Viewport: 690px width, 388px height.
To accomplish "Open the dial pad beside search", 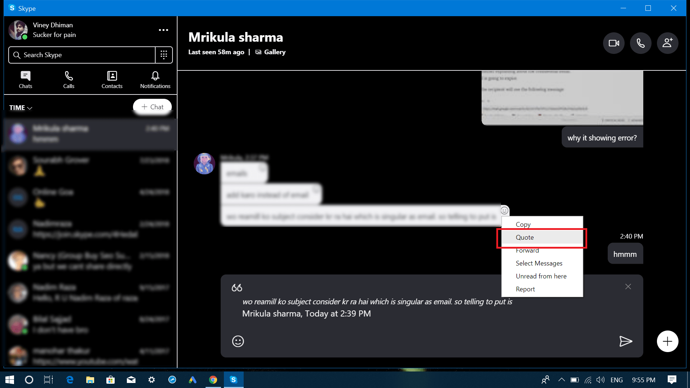I will point(164,55).
